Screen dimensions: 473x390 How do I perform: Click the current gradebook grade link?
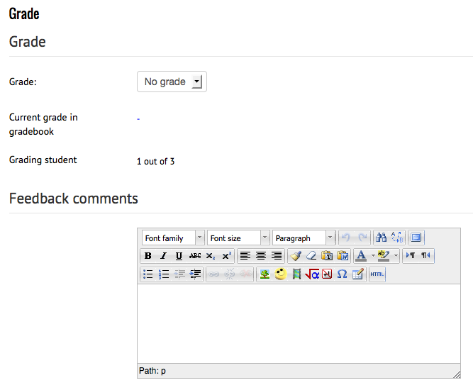click(138, 119)
